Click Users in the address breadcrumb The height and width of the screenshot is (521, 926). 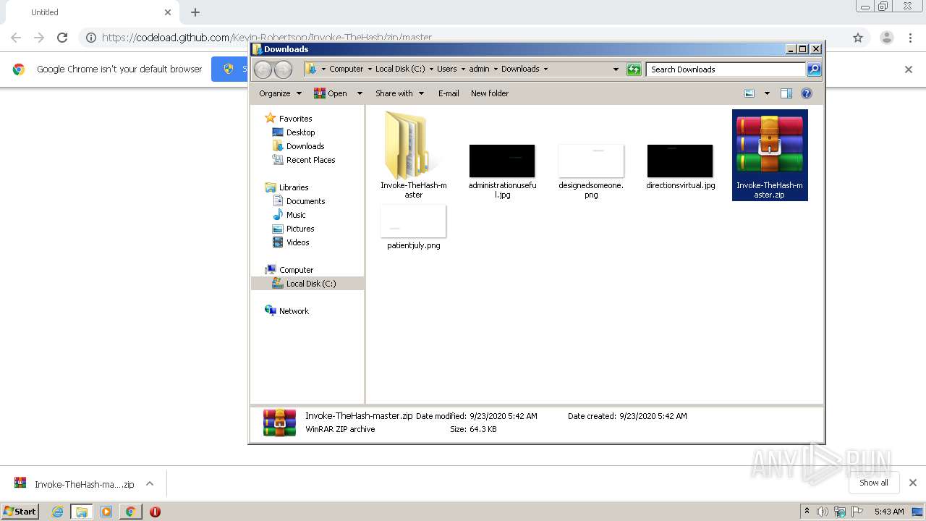(x=446, y=69)
